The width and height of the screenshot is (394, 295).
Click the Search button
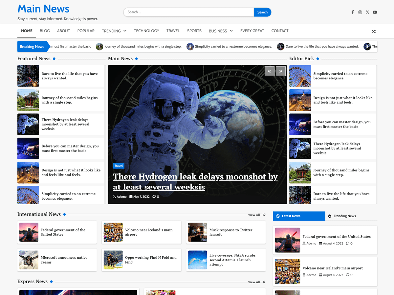click(x=262, y=12)
